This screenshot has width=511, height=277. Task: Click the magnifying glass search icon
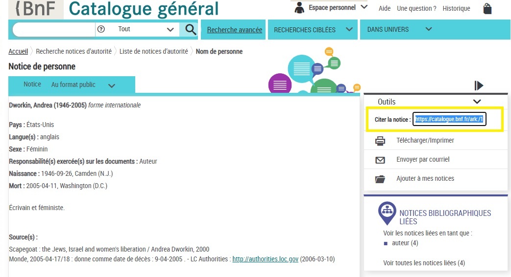coord(190,29)
